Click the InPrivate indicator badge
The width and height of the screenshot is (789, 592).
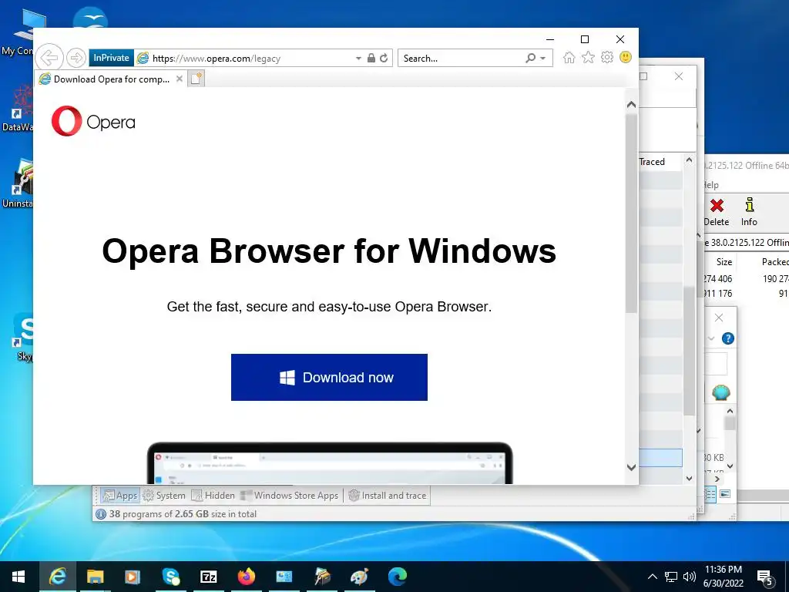111,58
